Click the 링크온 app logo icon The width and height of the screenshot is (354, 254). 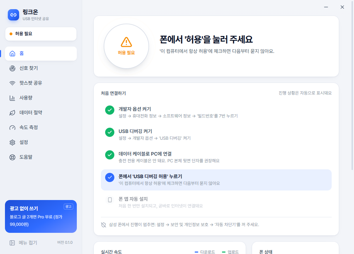pyautogui.click(x=13, y=15)
